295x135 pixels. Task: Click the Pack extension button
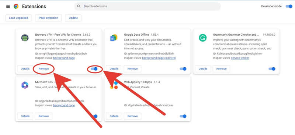click(48, 18)
